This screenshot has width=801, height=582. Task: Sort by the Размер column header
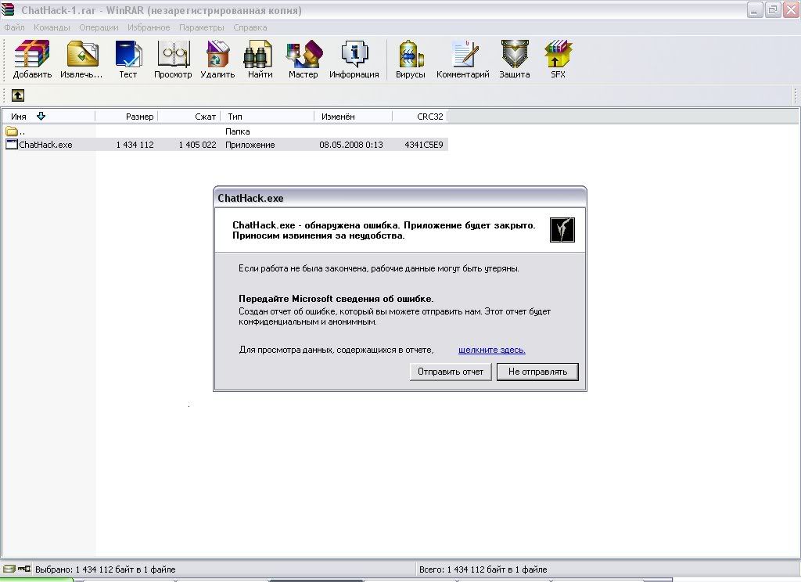tap(126, 117)
